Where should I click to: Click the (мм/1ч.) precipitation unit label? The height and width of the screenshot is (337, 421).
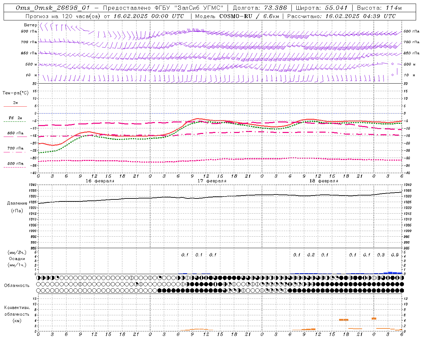tap(17, 265)
